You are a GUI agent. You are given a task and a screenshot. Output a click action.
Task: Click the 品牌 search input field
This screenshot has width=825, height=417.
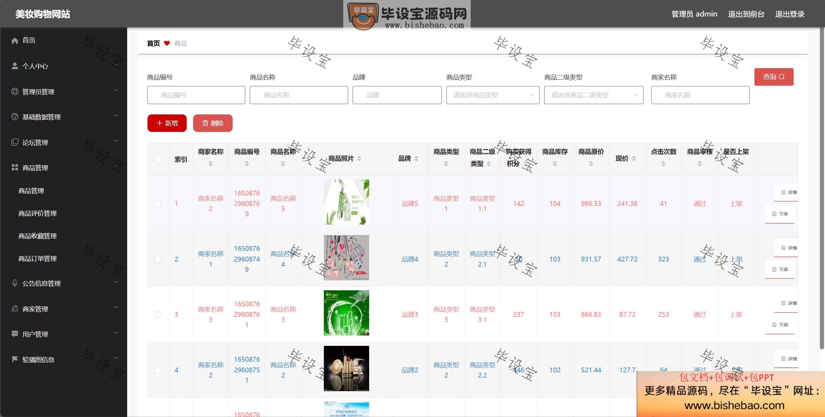pyautogui.click(x=397, y=95)
